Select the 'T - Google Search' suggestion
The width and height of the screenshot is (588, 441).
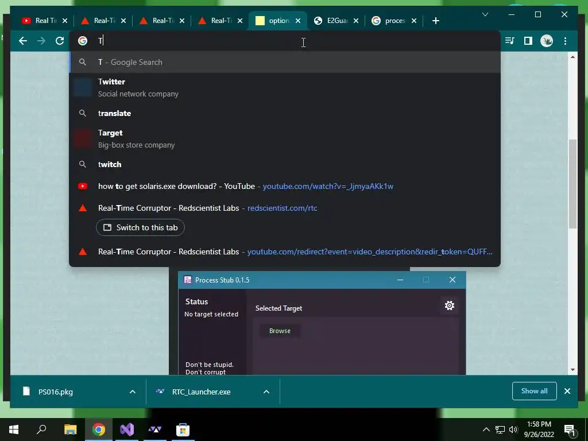click(x=285, y=62)
